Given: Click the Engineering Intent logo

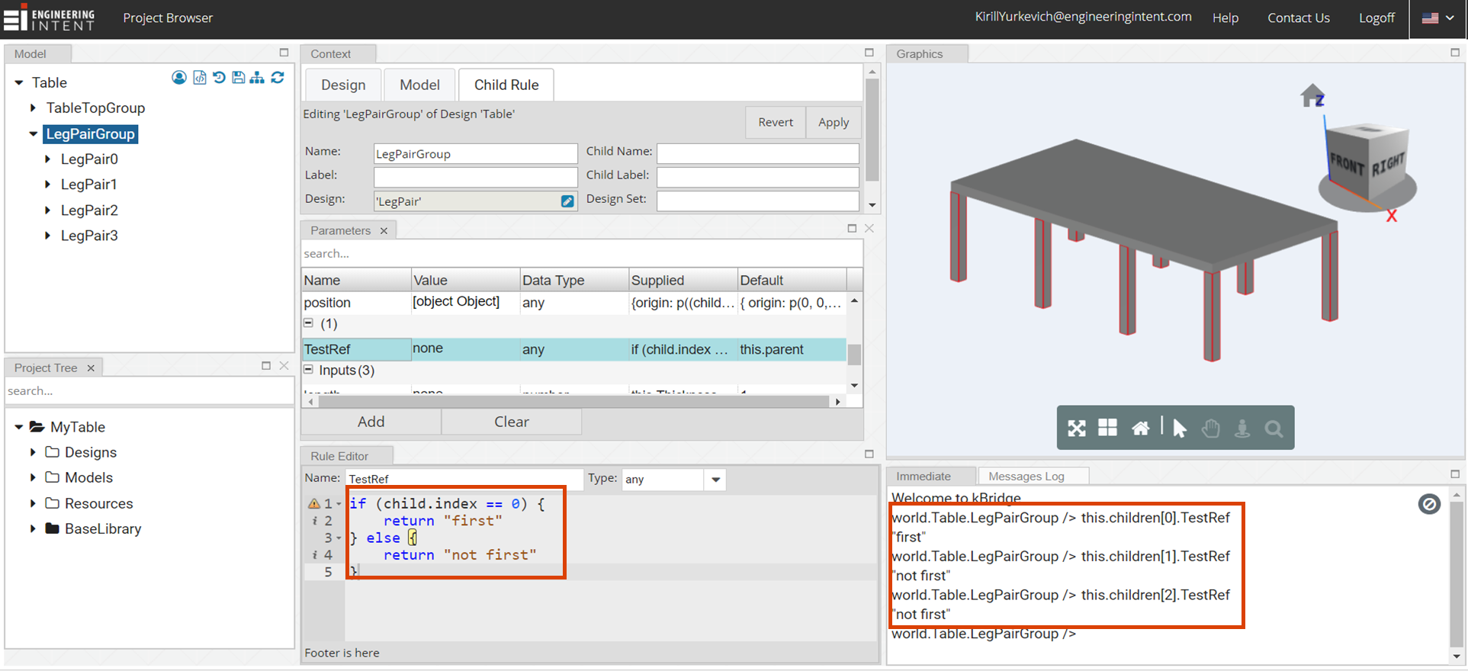Looking at the screenshot, I should pyautogui.click(x=49, y=18).
